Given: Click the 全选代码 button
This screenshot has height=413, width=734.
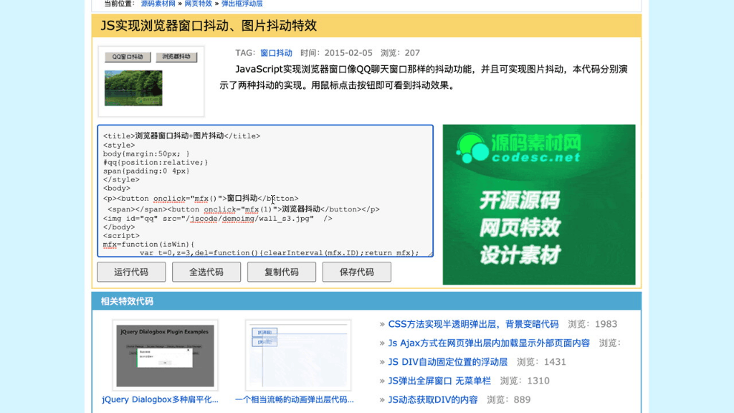Looking at the screenshot, I should [x=206, y=272].
